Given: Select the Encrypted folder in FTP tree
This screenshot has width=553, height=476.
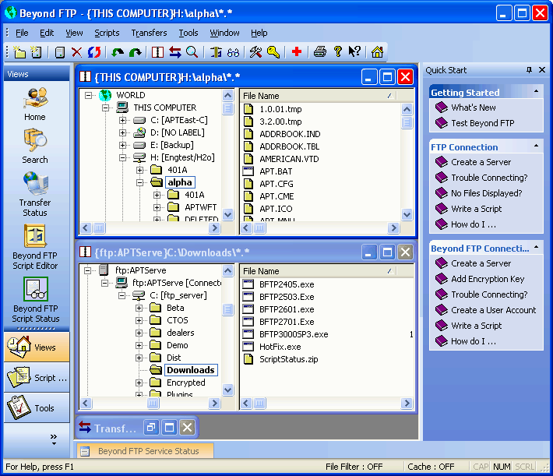Looking at the screenshot, I should (186, 383).
